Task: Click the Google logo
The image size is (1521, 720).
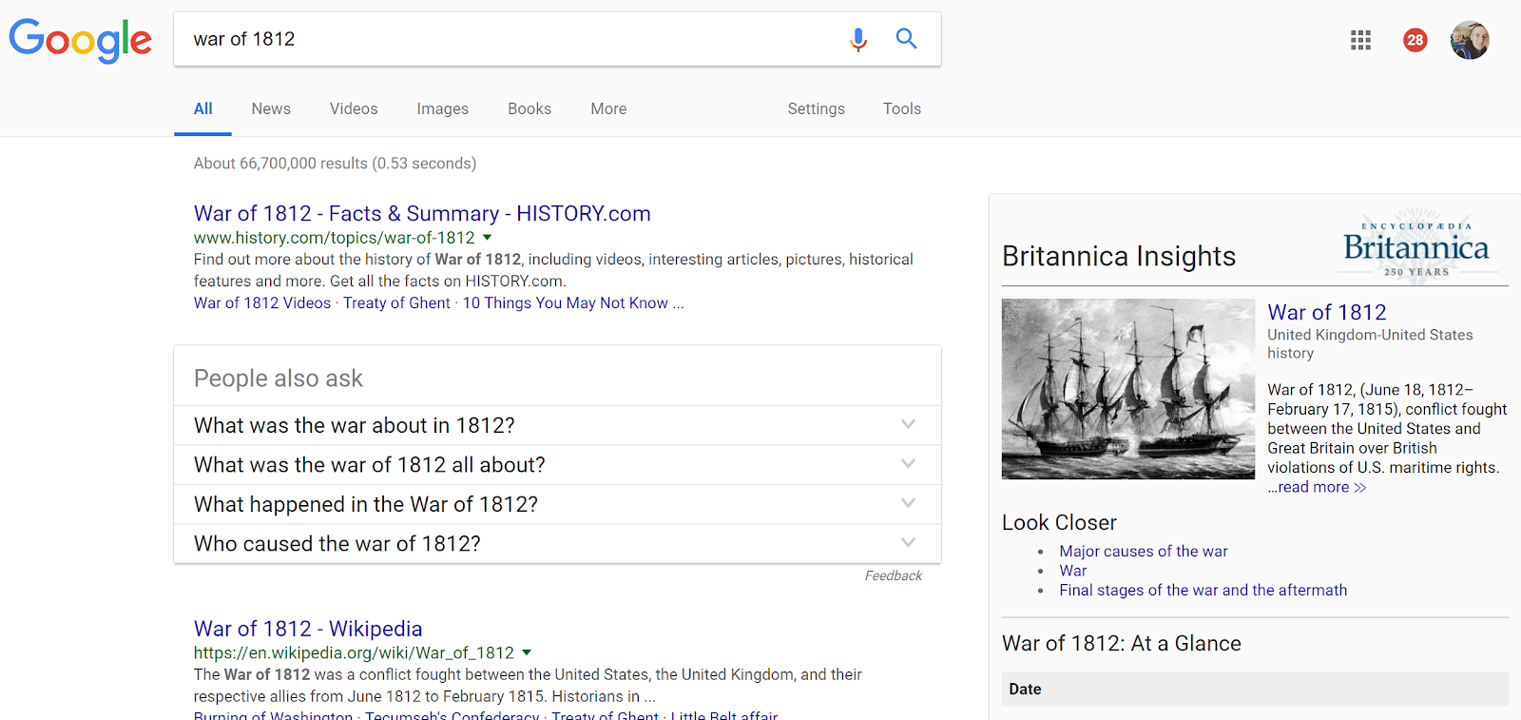Action: [x=80, y=40]
